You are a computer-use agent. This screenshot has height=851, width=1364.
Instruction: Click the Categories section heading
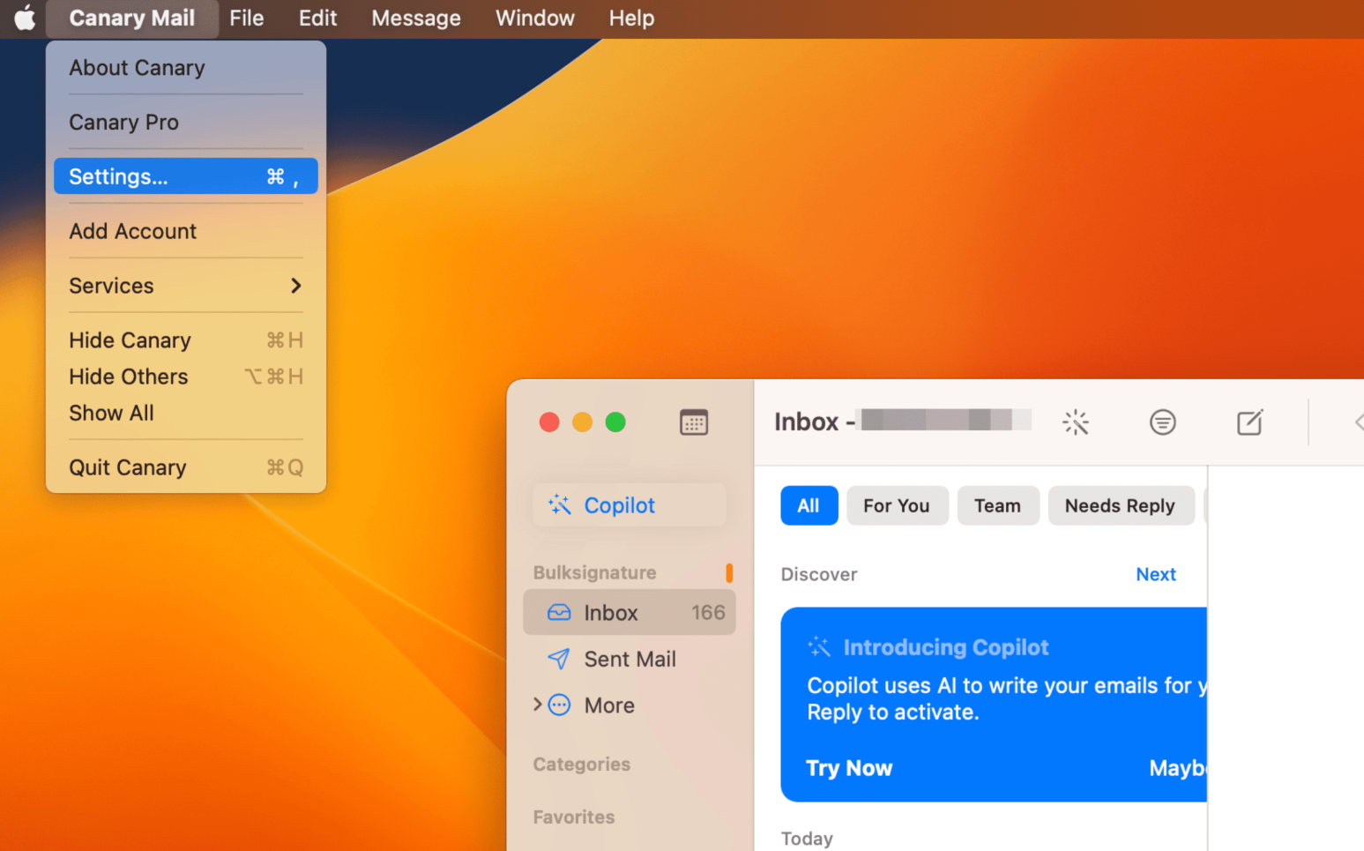[x=581, y=765]
